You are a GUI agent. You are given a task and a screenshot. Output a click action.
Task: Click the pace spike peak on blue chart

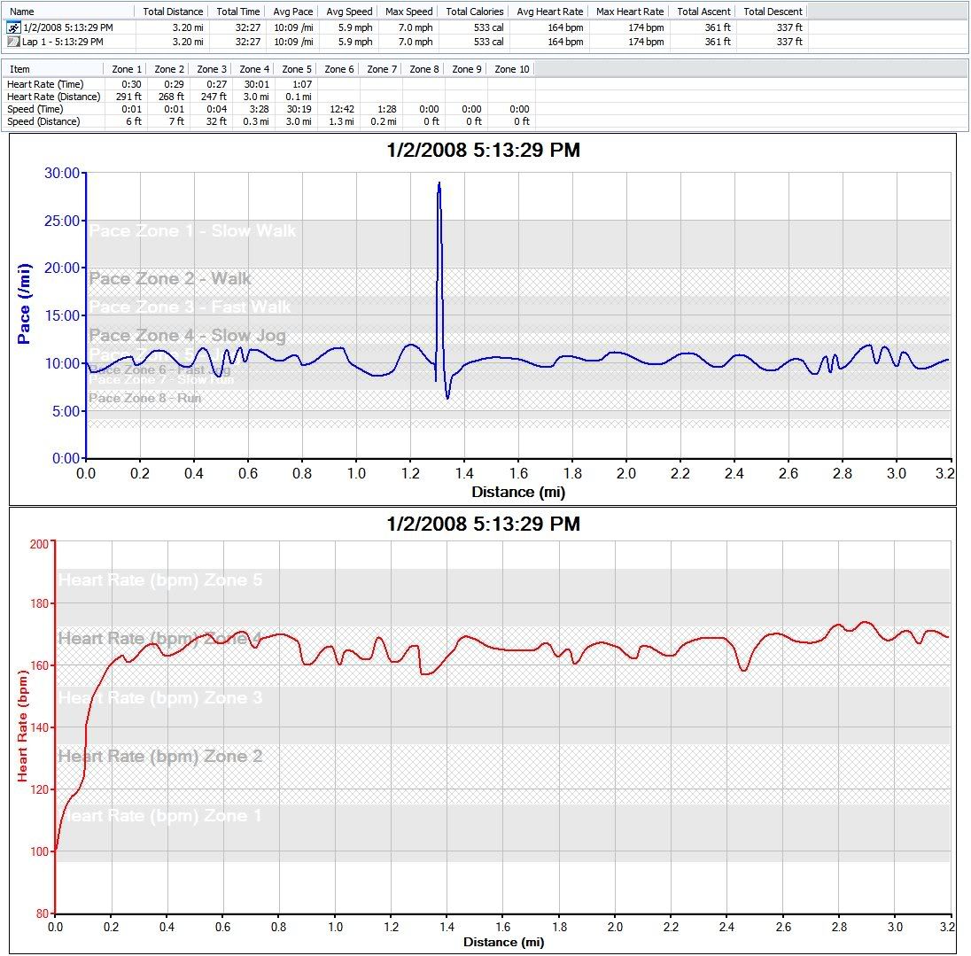coord(439,184)
